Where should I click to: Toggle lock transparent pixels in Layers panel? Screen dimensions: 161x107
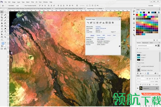pyautogui.click(x=141, y=85)
